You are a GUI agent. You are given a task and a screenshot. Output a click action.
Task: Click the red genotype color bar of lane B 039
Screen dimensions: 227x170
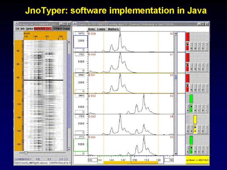tap(188, 37)
